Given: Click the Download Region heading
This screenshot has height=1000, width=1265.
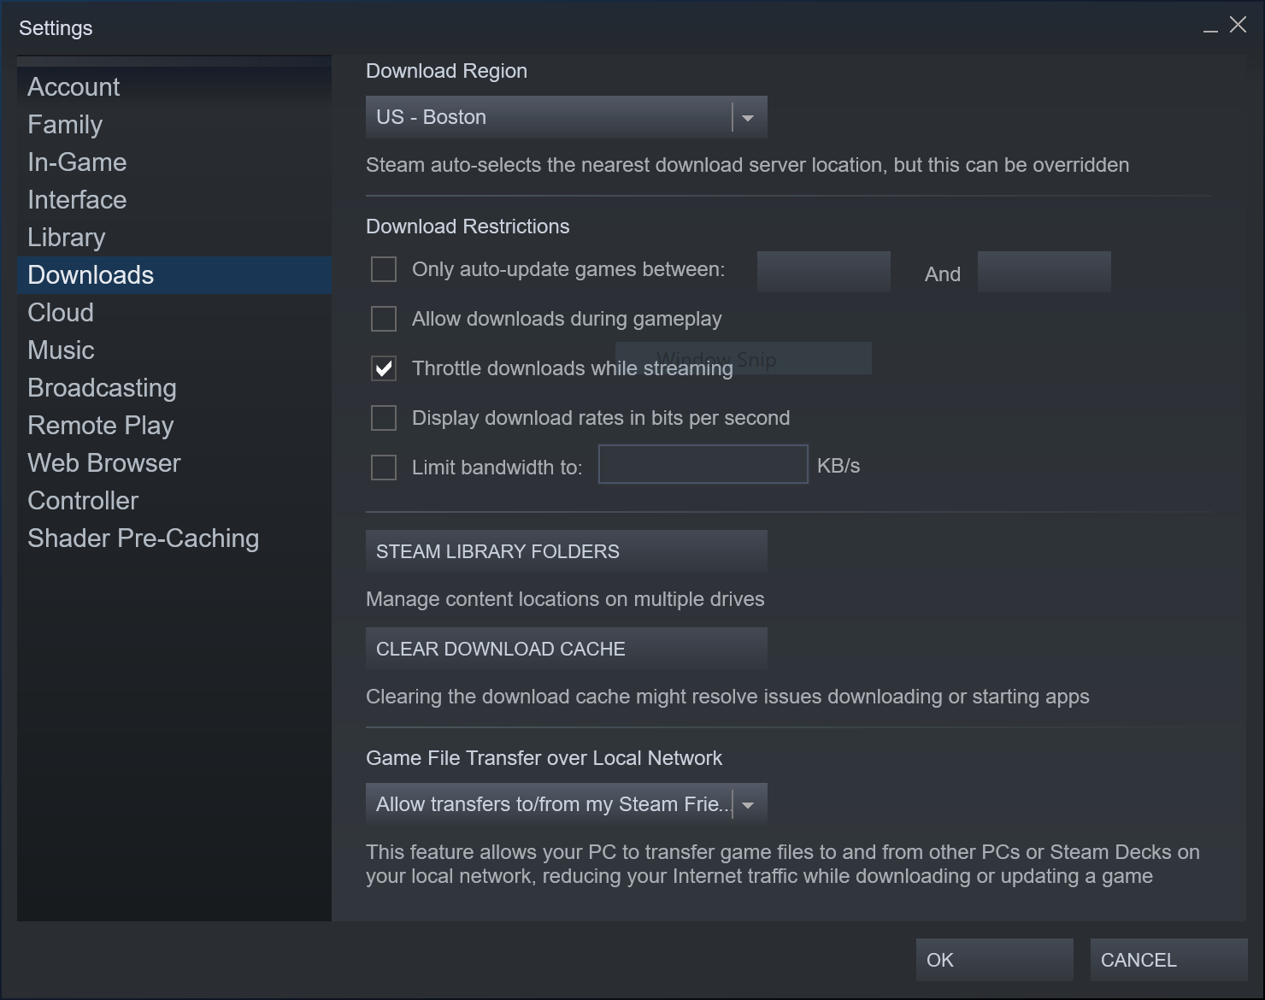Looking at the screenshot, I should pyautogui.click(x=446, y=71).
